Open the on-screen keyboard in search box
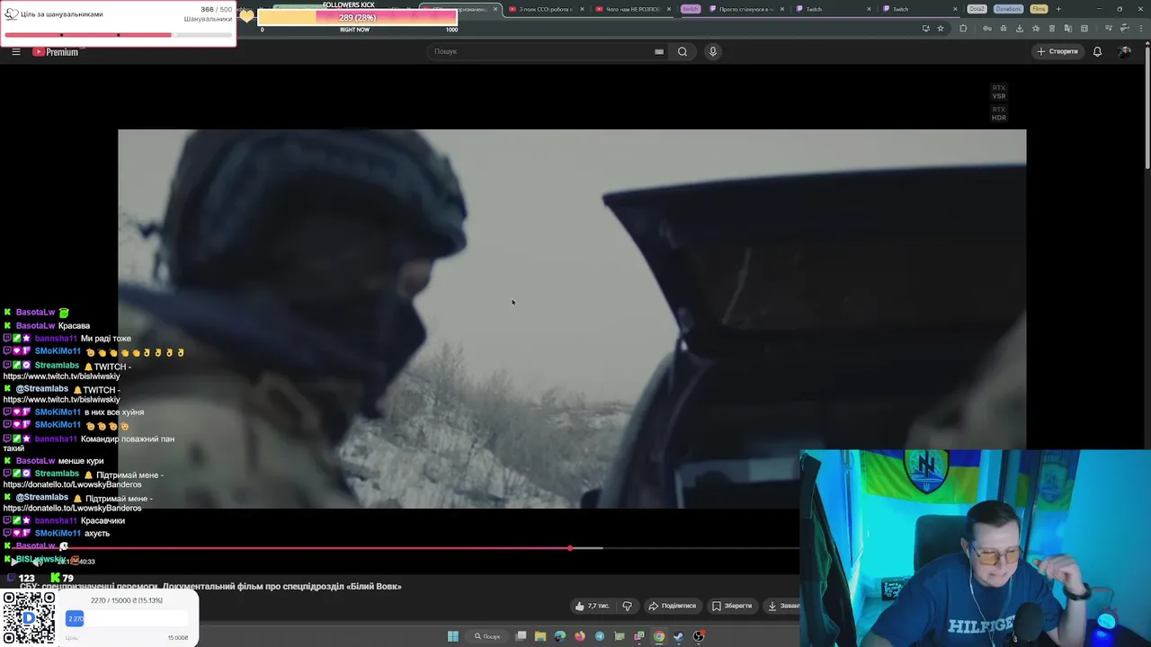 click(659, 51)
